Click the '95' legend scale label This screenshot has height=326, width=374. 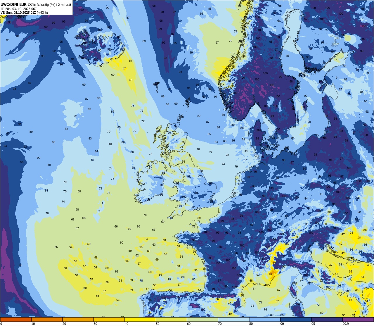pos(313,324)
